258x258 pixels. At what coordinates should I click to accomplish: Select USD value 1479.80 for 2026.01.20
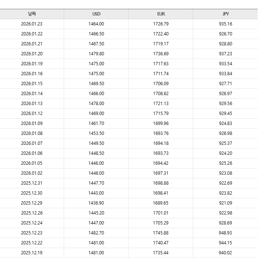96,54
